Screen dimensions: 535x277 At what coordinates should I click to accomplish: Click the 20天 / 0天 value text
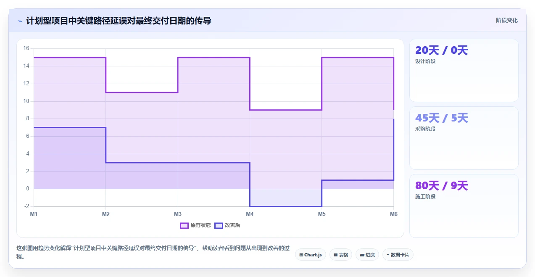point(441,50)
